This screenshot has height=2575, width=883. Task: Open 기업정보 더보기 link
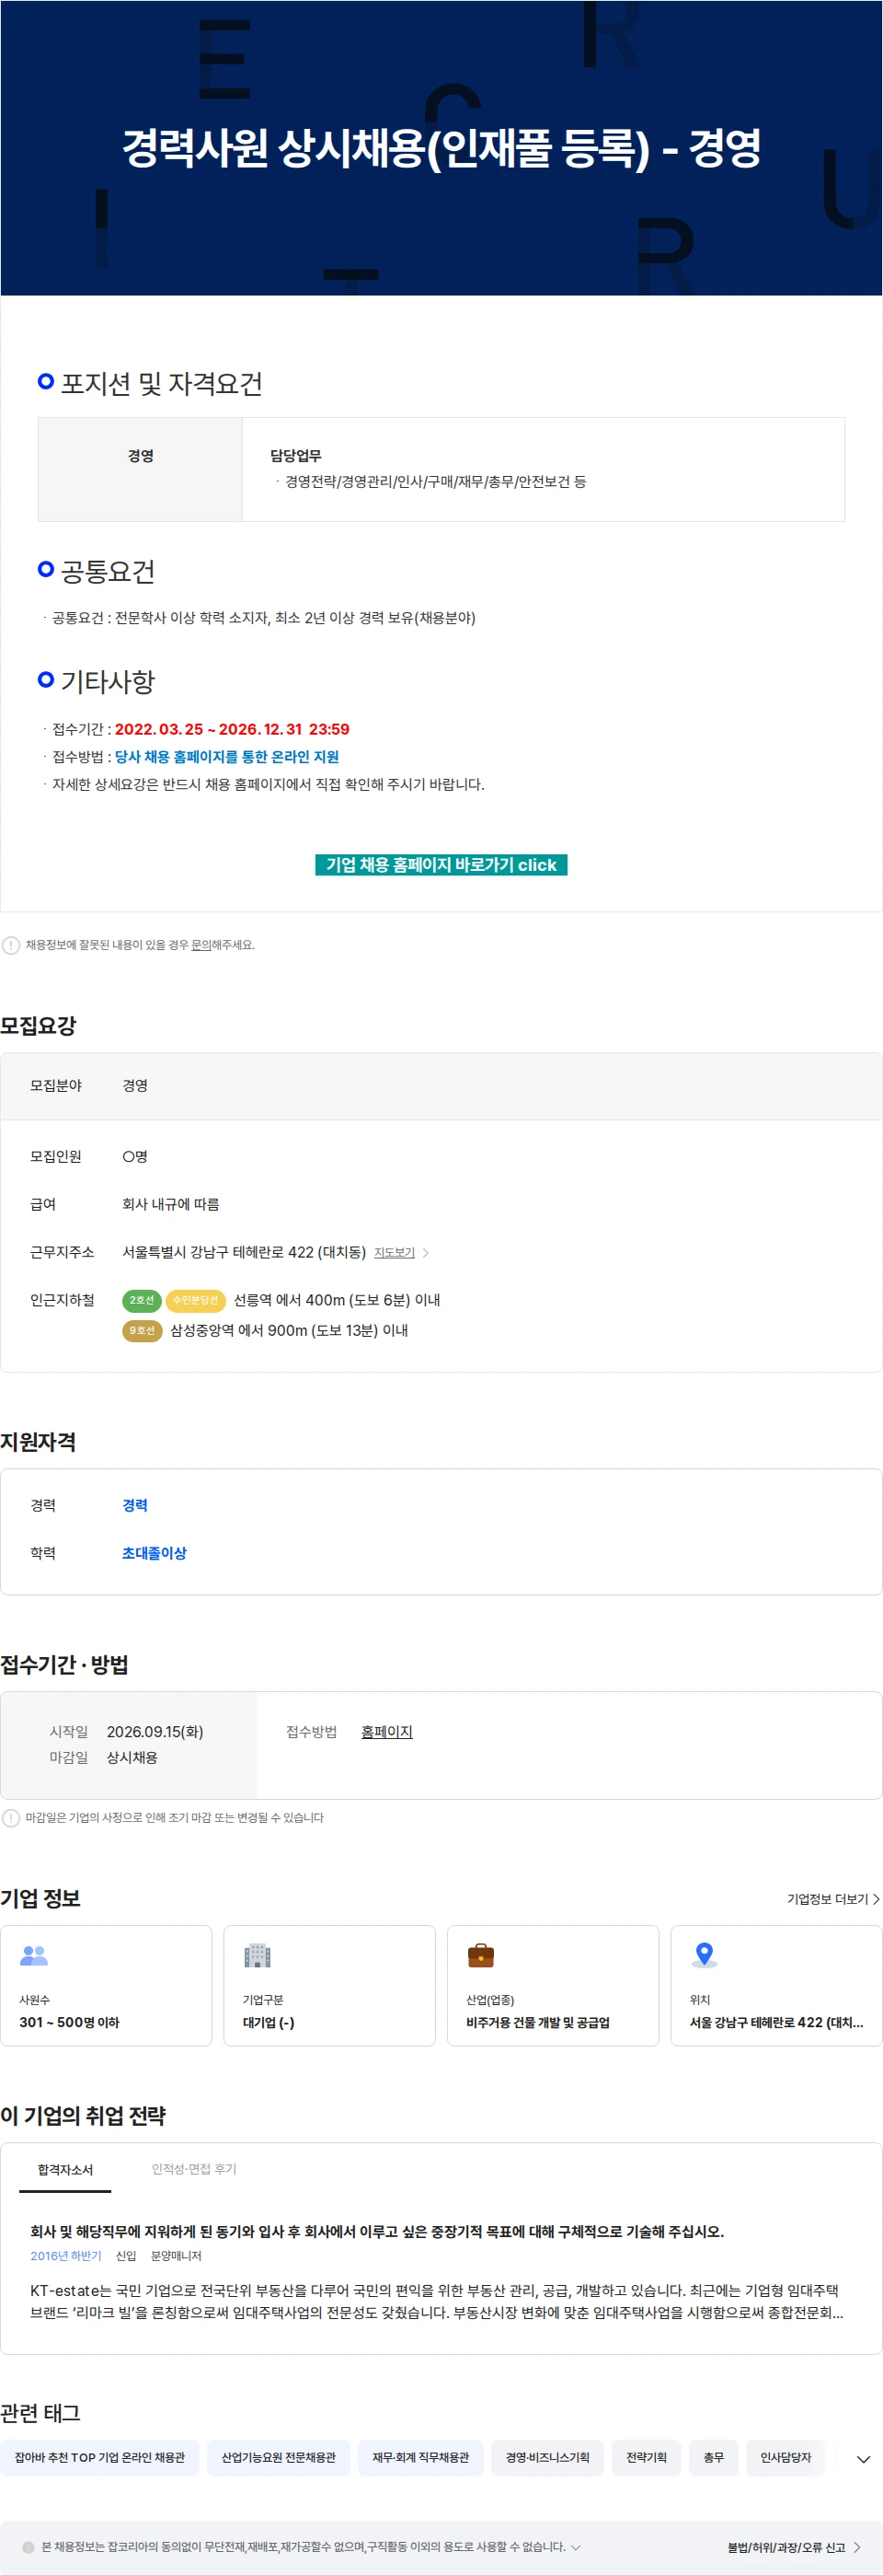click(x=833, y=1899)
